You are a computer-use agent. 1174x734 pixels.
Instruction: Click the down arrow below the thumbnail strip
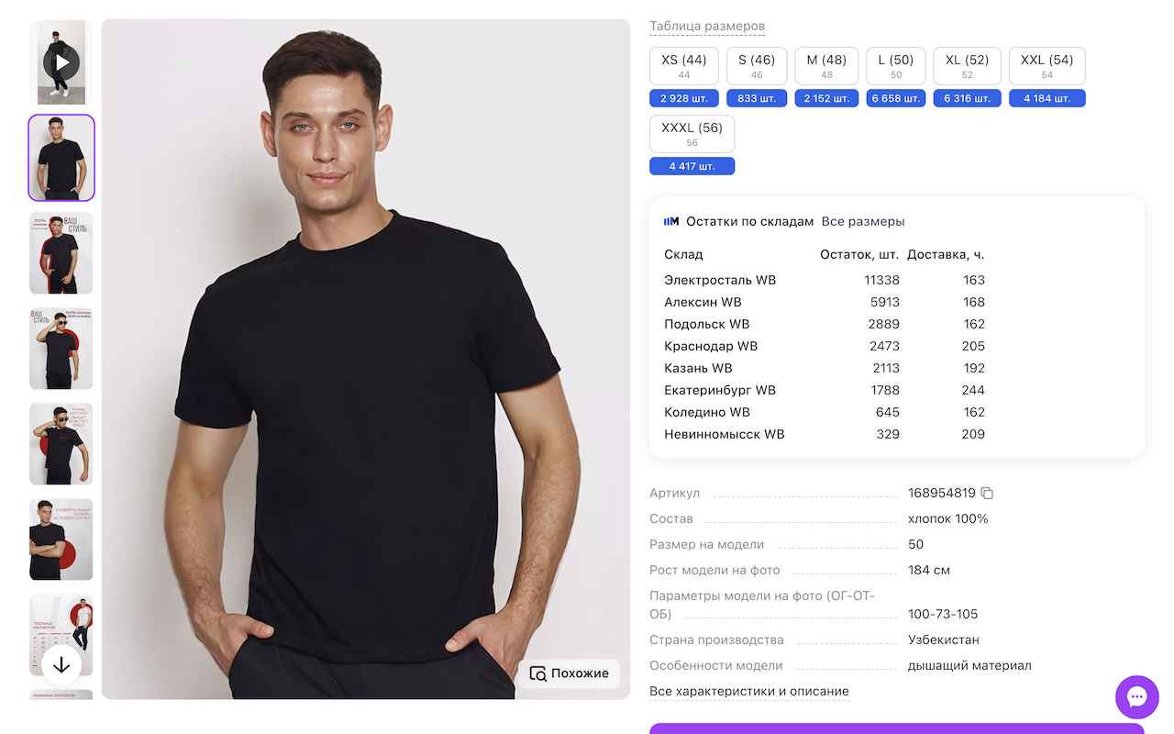61,663
